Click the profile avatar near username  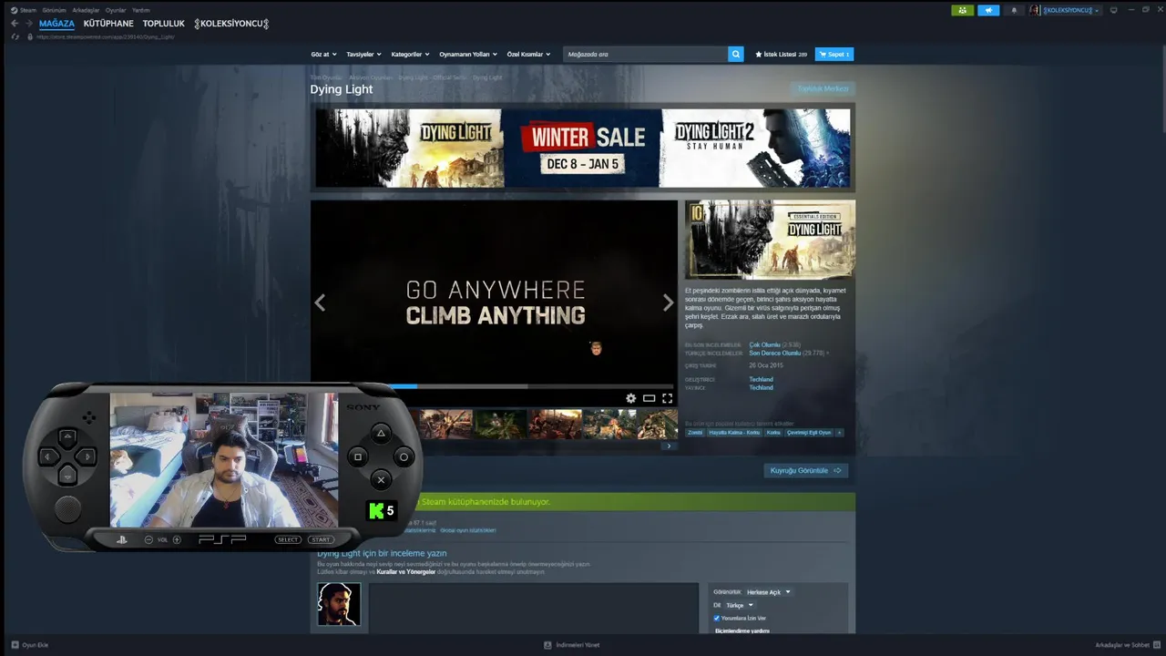tap(1035, 10)
